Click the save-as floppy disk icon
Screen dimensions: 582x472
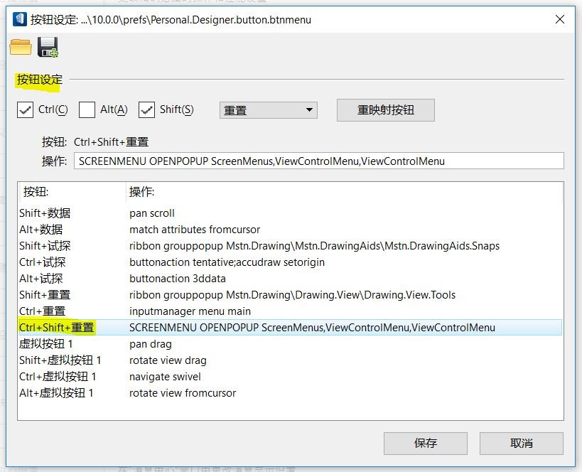pos(48,47)
